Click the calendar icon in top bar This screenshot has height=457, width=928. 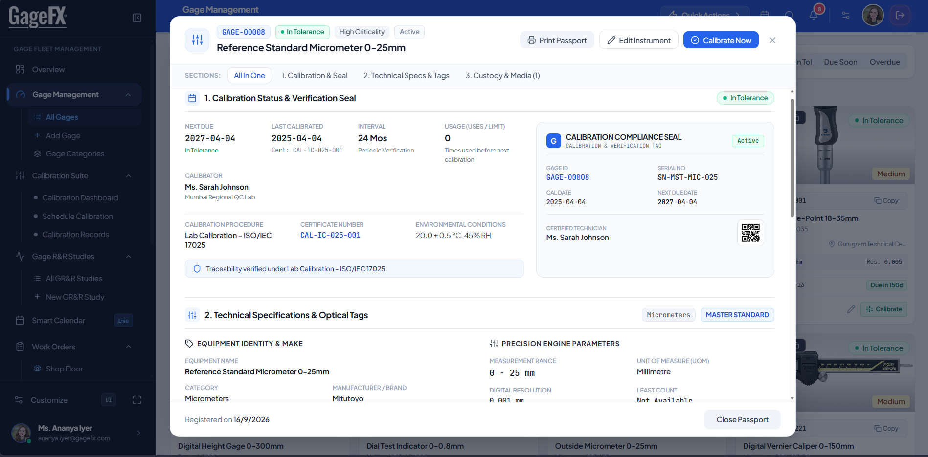tap(765, 14)
